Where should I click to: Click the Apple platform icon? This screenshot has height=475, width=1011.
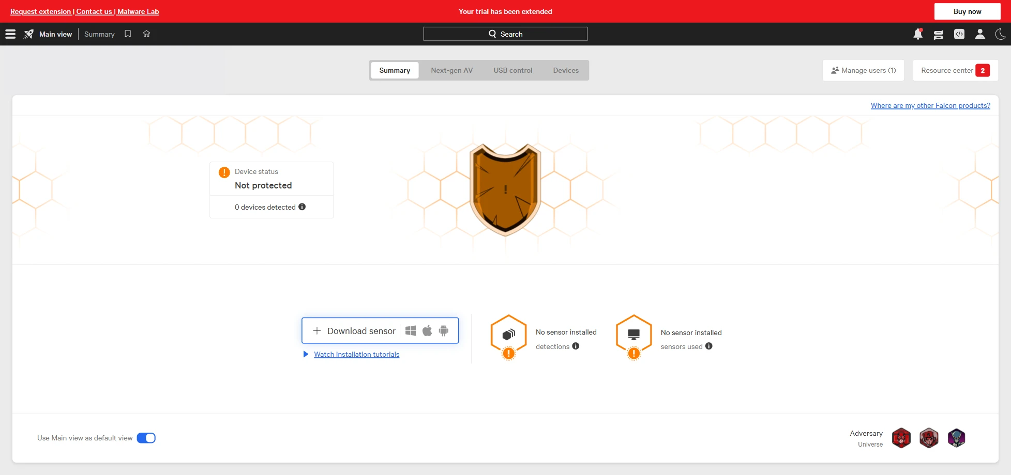point(427,331)
